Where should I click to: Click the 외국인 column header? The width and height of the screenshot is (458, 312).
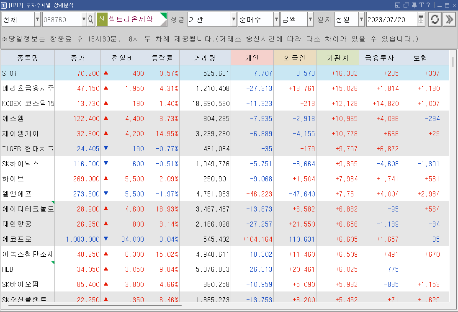pos(295,58)
